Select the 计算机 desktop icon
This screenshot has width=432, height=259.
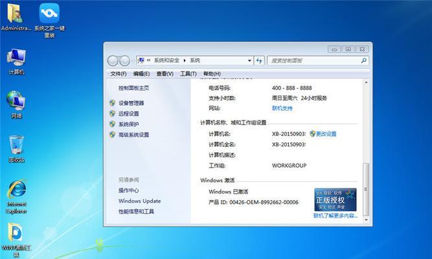[16, 62]
